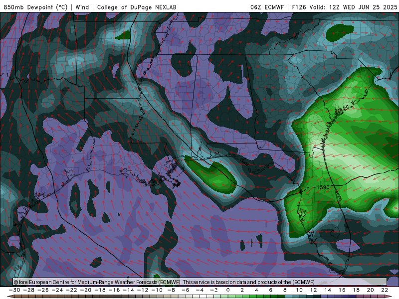Viewport: 399px width, 299px height.
Task: Click the "F126" forecast hour label
Action: click(x=299, y=7)
